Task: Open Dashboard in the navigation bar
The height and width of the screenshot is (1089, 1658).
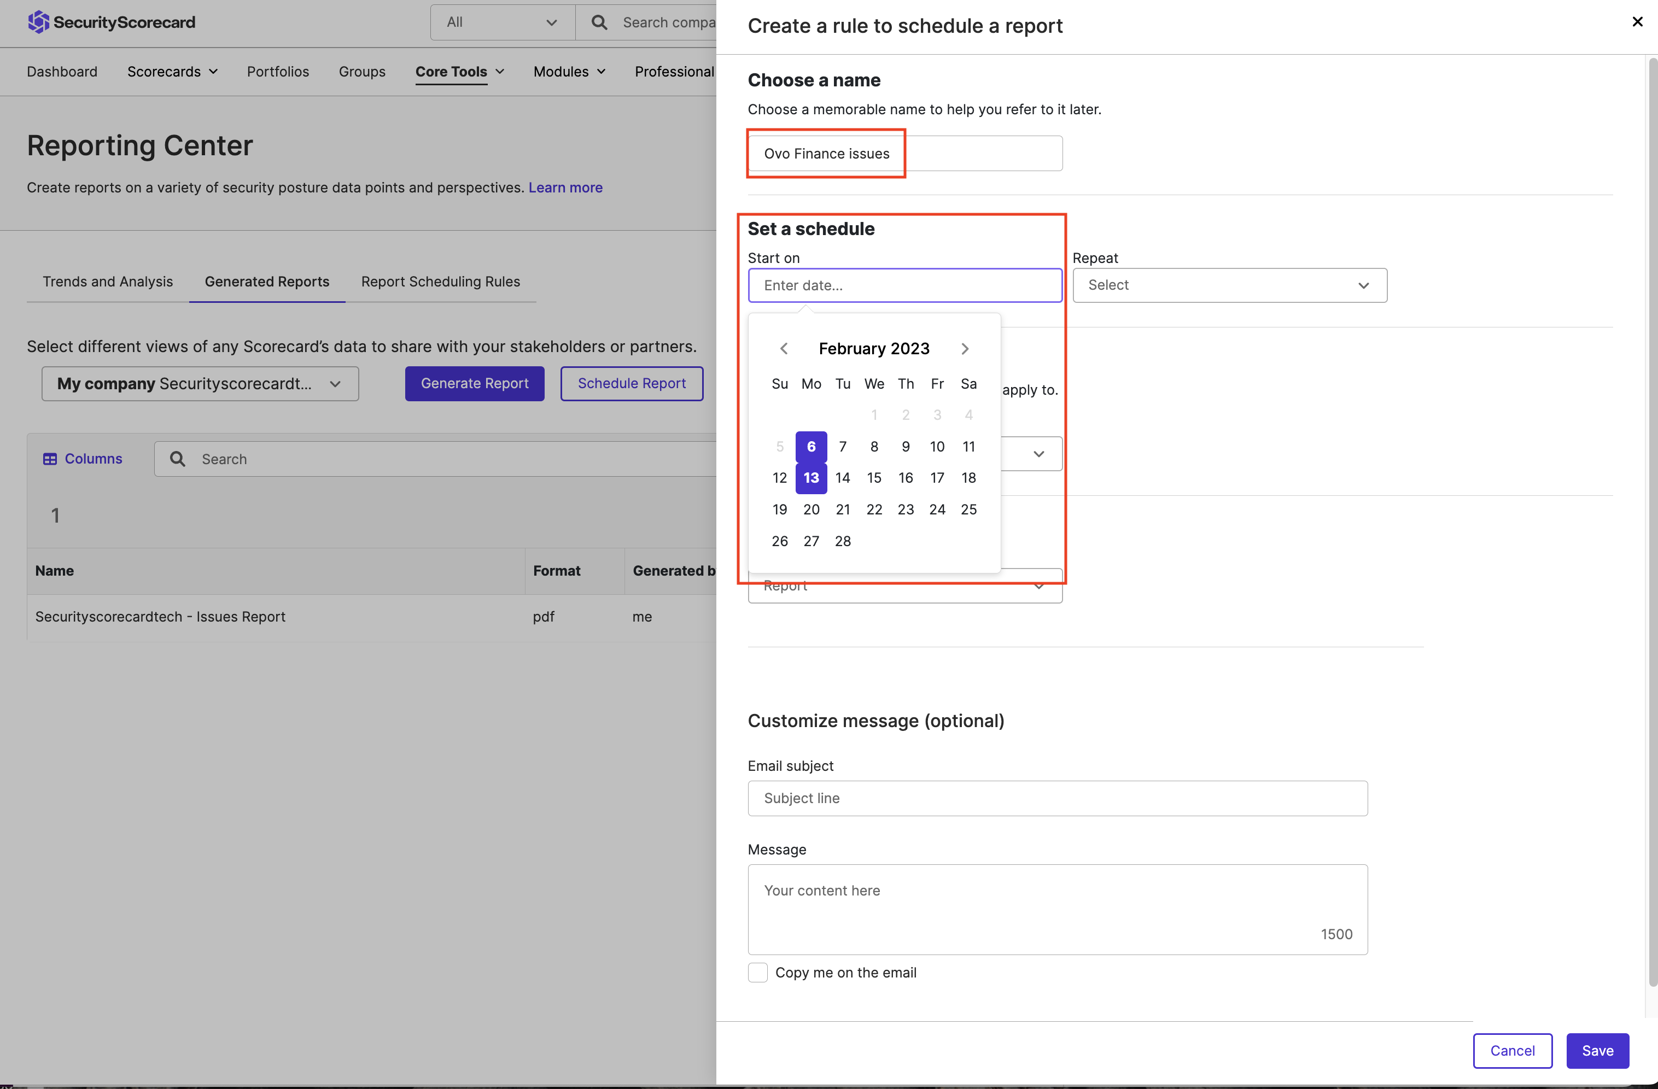Action: pos(62,72)
